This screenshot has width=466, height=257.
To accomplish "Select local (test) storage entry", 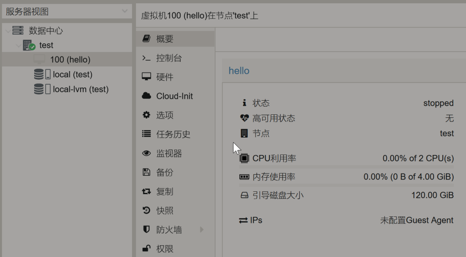I will pos(72,74).
